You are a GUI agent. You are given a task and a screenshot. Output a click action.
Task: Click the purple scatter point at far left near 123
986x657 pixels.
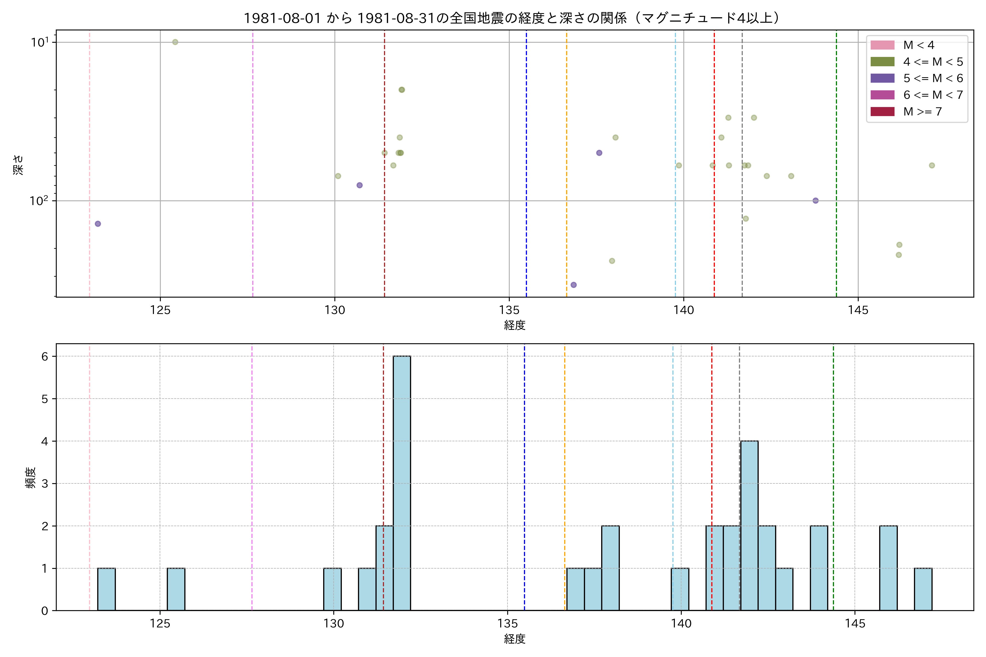click(98, 224)
